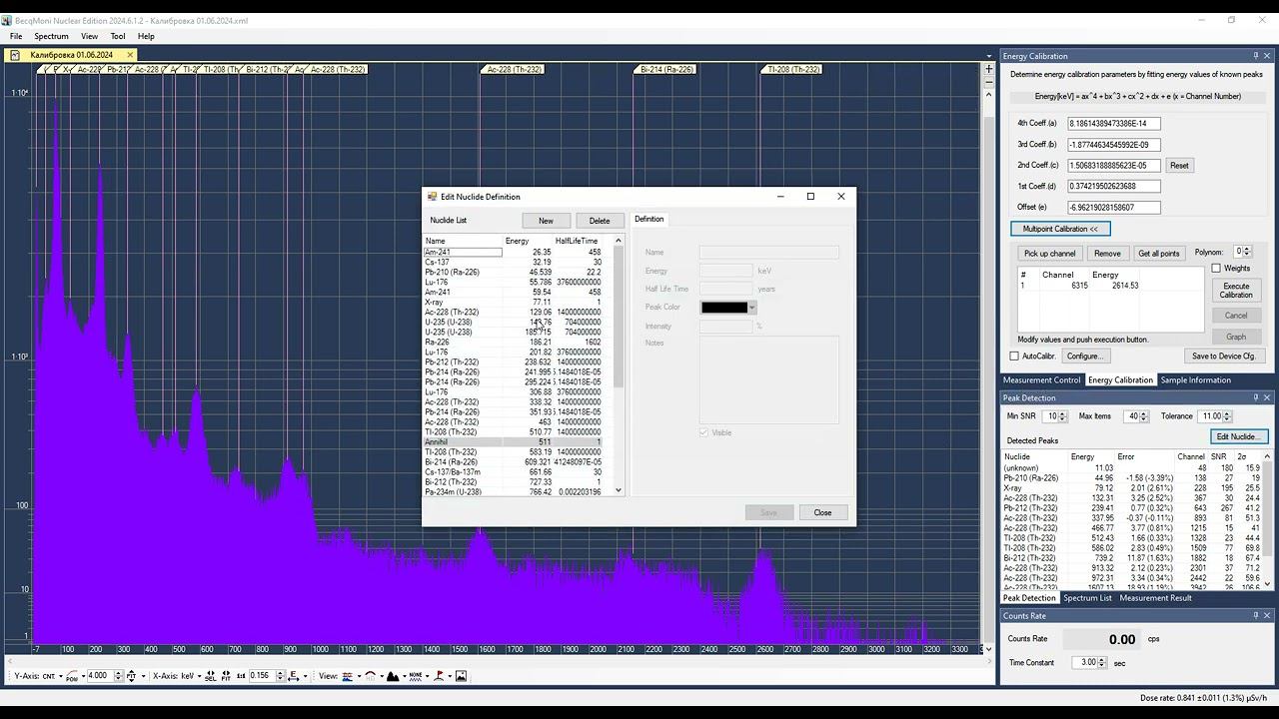Open the X-Axis keV unit dropdown

tap(199, 676)
